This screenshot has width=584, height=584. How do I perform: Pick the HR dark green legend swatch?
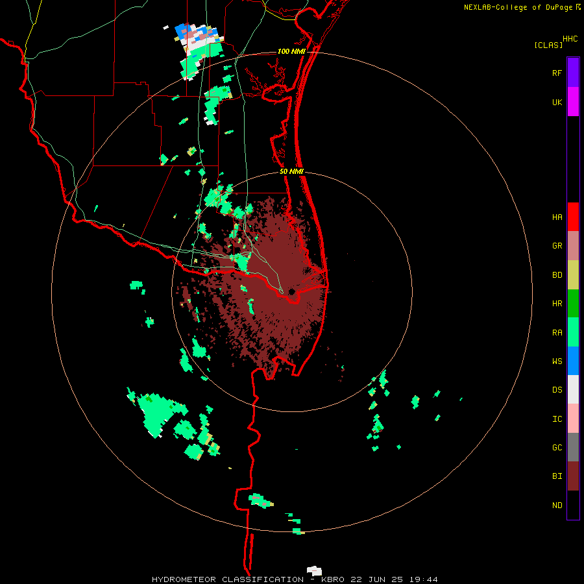coord(573,304)
